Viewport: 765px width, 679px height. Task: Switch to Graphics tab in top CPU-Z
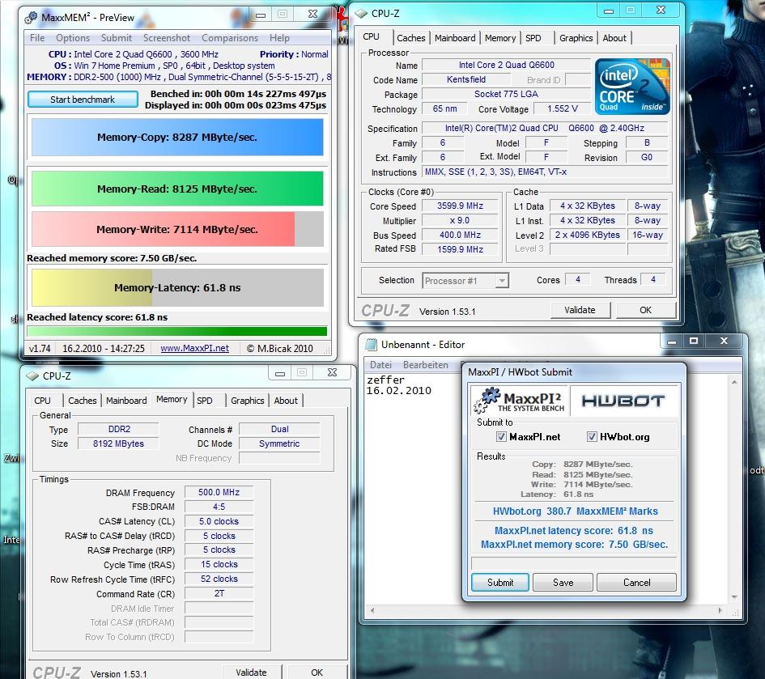[x=576, y=38]
